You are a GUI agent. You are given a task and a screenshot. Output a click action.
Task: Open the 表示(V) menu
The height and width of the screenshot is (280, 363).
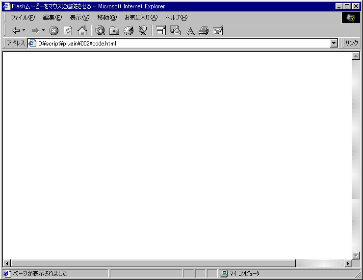click(79, 18)
